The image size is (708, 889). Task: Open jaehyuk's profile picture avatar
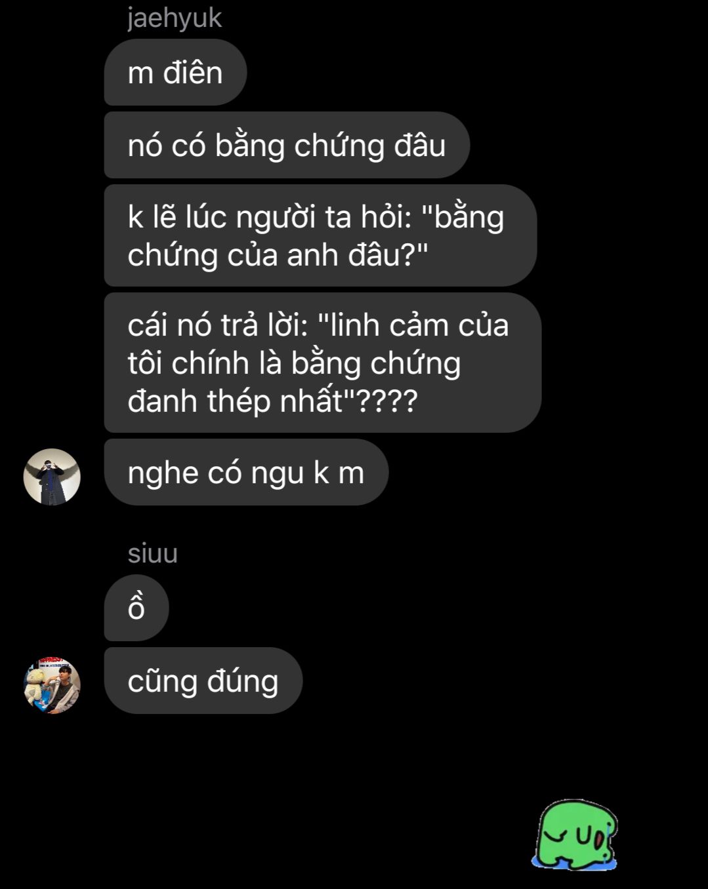(52, 477)
